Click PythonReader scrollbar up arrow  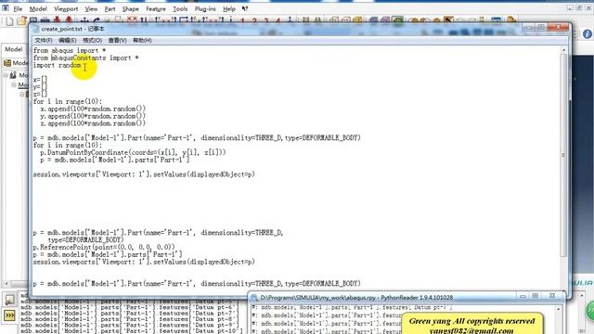[558, 309]
